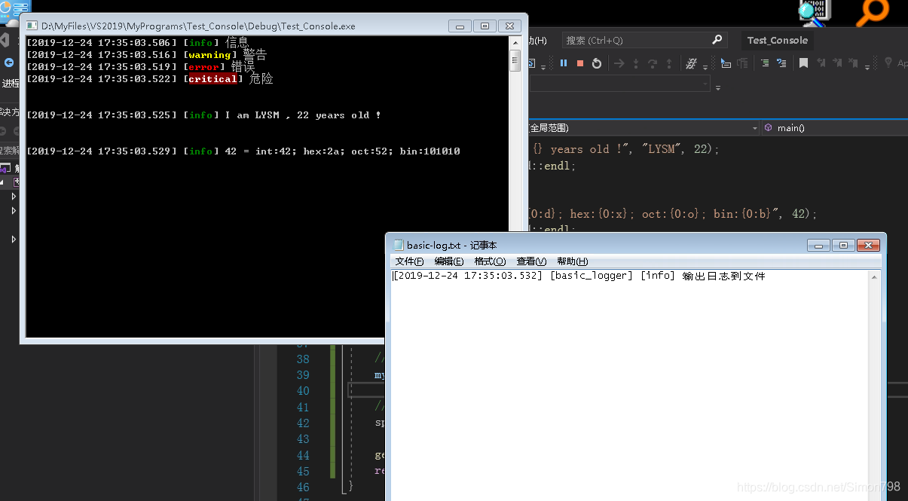Click the Show Next Statement arrow icon
The width and height of the screenshot is (908, 501).
click(x=619, y=63)
